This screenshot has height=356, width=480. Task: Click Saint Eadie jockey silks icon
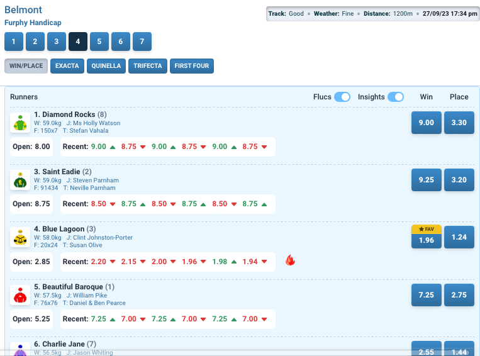(x=20, y=180)
